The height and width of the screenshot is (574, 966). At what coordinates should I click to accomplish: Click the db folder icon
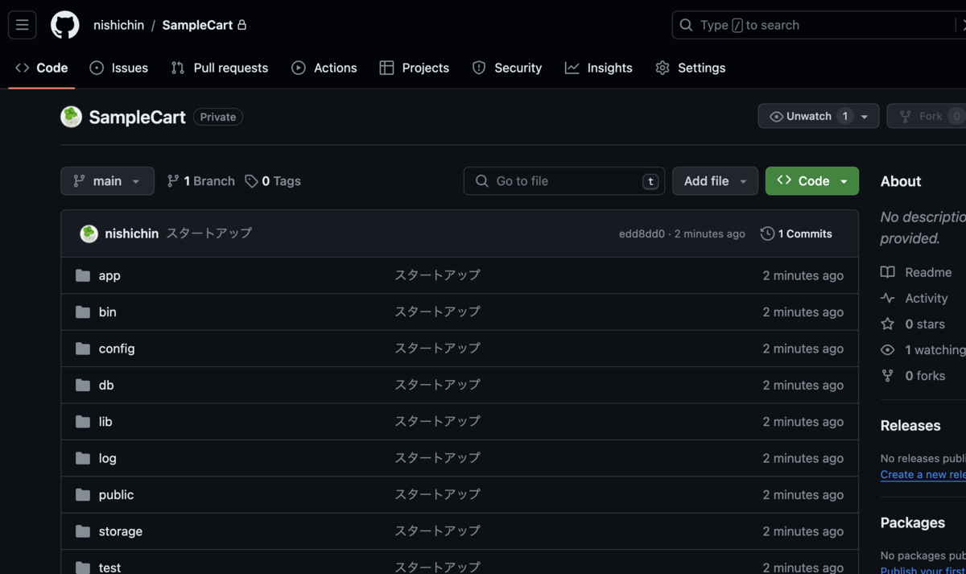click(x=83, y=385)
